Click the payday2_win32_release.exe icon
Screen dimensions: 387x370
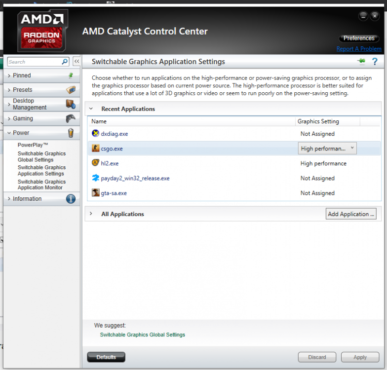click(96, 178)
